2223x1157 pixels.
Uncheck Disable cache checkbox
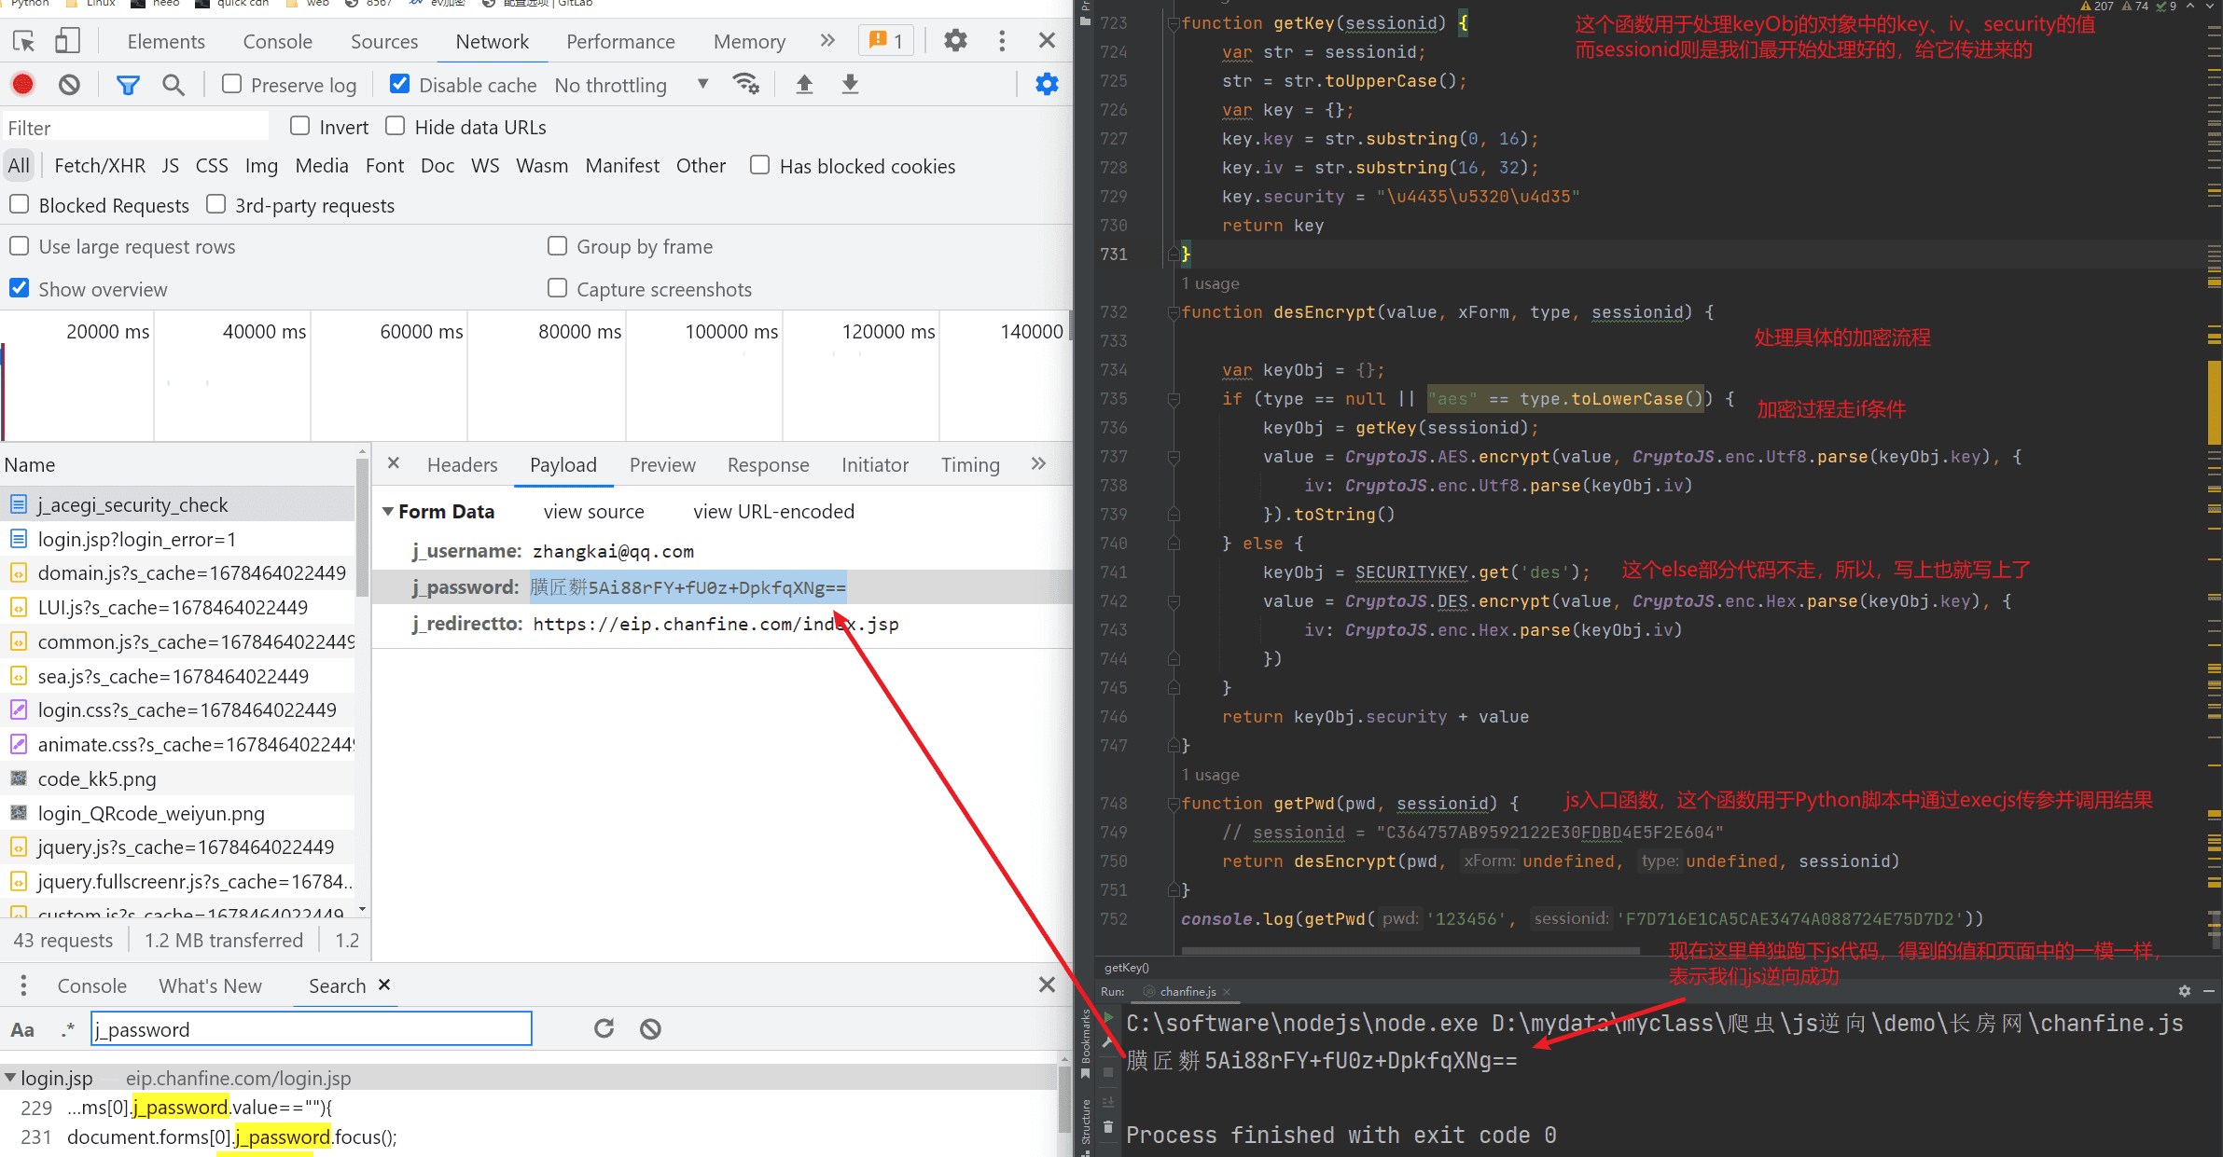click(x=399, y=84)
